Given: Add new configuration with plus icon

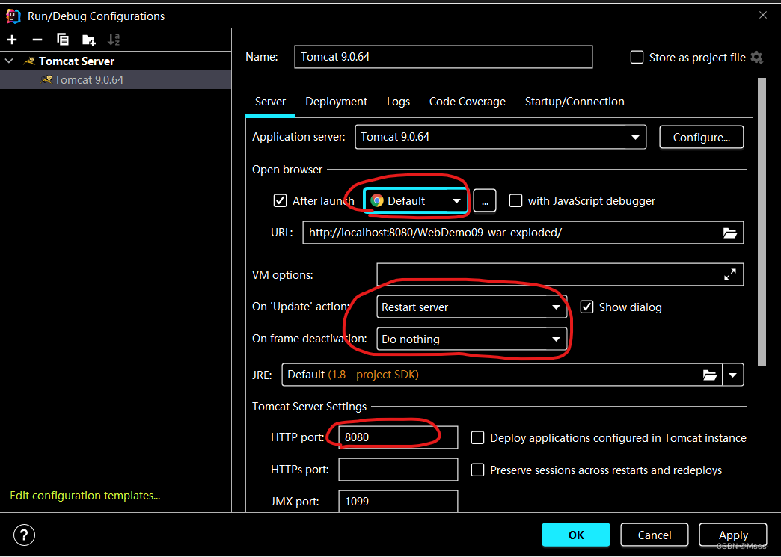Looking at the screenshot, I should click(12, 40).
